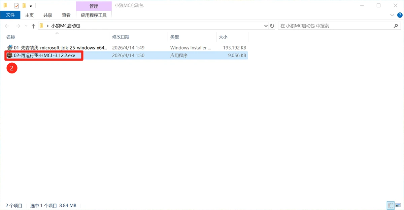Switch to details view in status bar
The height and width of the screenshot is (210, 404).
391,205
